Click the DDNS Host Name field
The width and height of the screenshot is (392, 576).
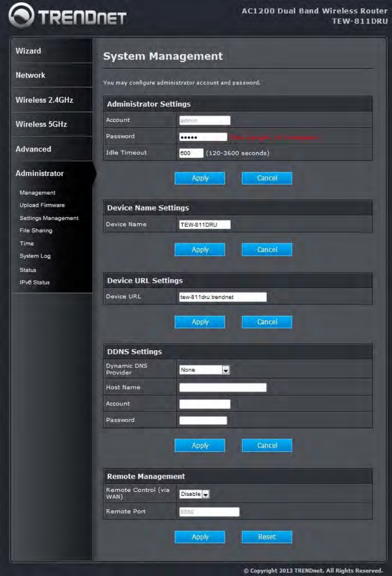[x=223, y=387]
